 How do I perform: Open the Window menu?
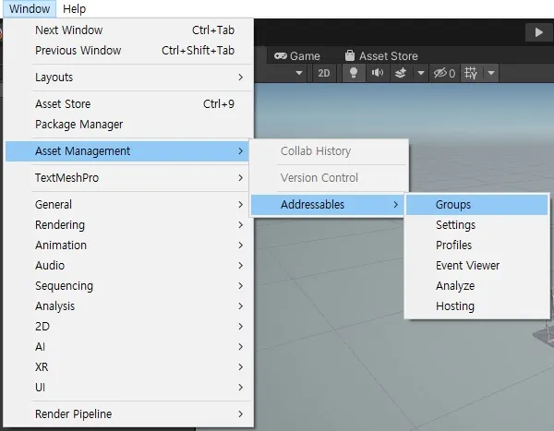pyautogui.click(x=30, y=8)
